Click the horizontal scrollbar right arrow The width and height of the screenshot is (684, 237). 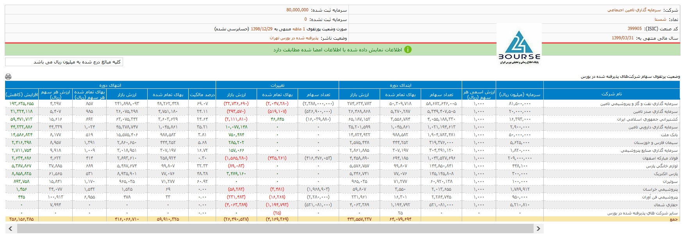point(538,228)
